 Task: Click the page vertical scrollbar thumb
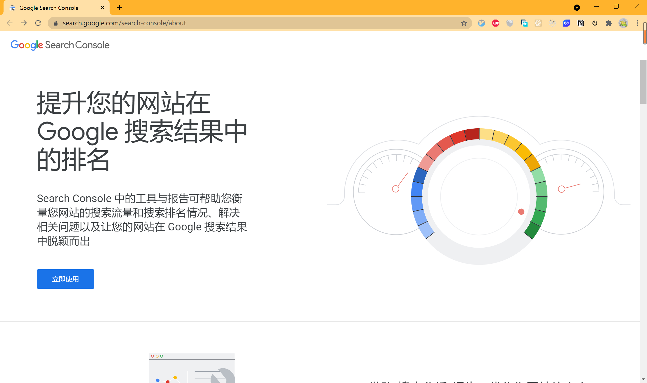[643, 82]
